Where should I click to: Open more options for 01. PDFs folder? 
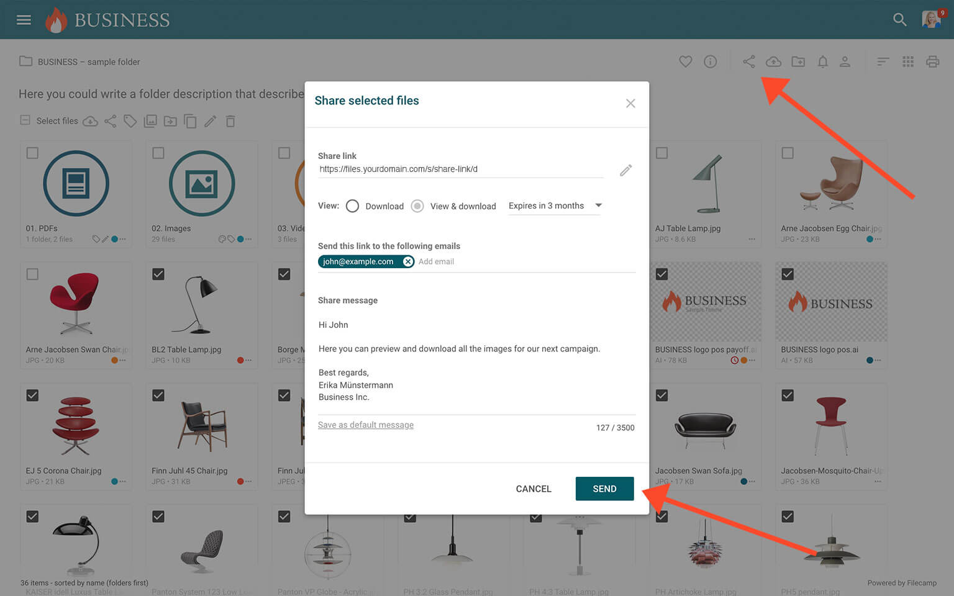123,239
